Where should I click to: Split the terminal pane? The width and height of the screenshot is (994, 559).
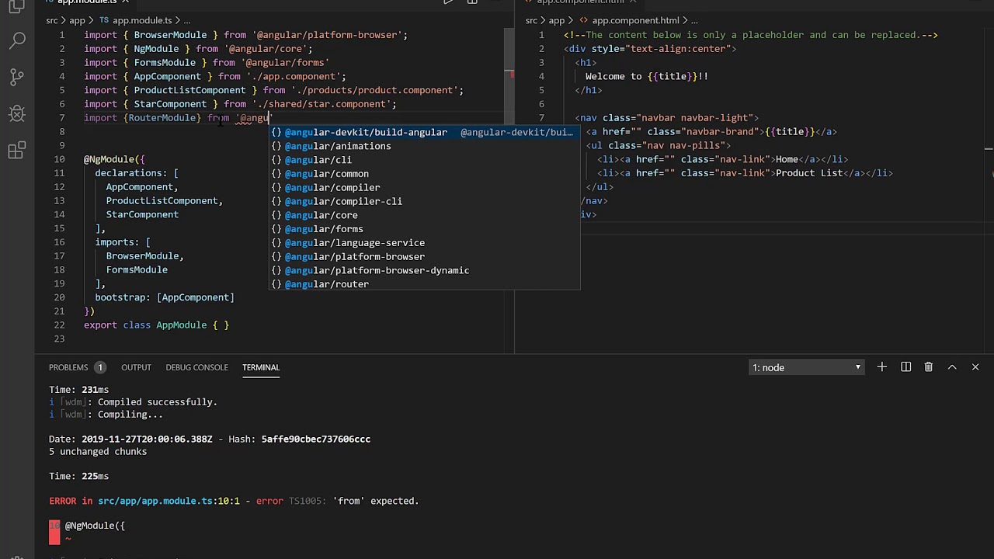(905, 367)
